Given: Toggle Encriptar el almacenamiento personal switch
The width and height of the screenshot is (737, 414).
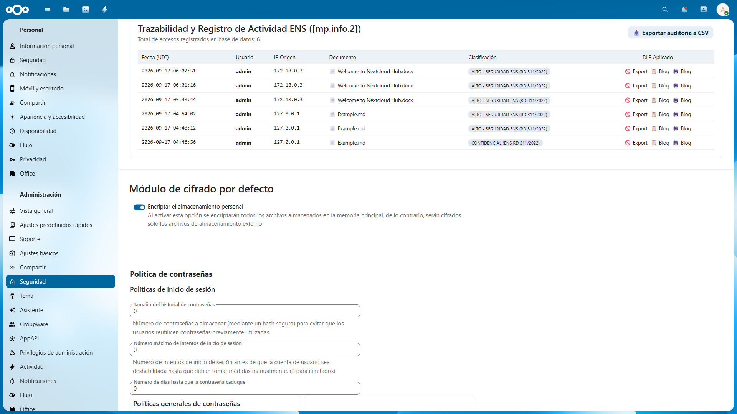Looking at the screenshot, I should (139, 207).
